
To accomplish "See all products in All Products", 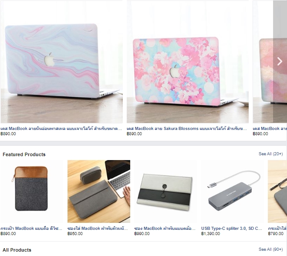I will [x=270, y=249].
